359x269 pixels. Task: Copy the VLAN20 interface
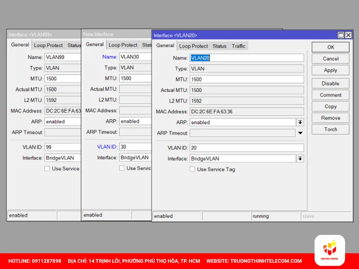tap(330, 106)
